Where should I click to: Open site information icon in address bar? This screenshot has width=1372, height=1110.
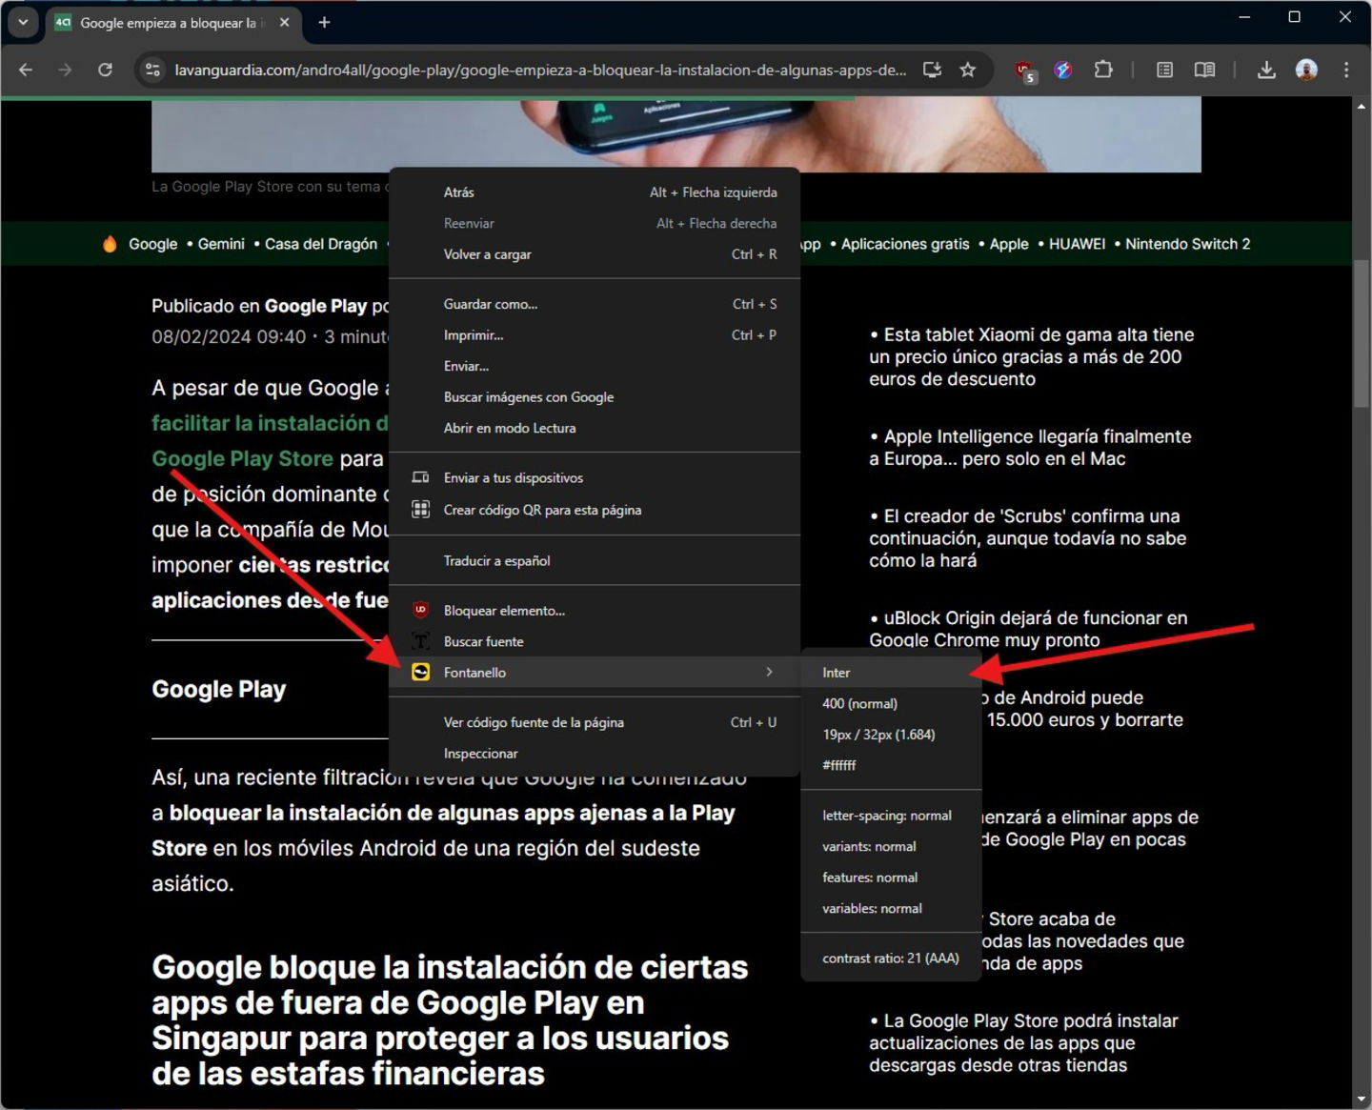point(152,70)
